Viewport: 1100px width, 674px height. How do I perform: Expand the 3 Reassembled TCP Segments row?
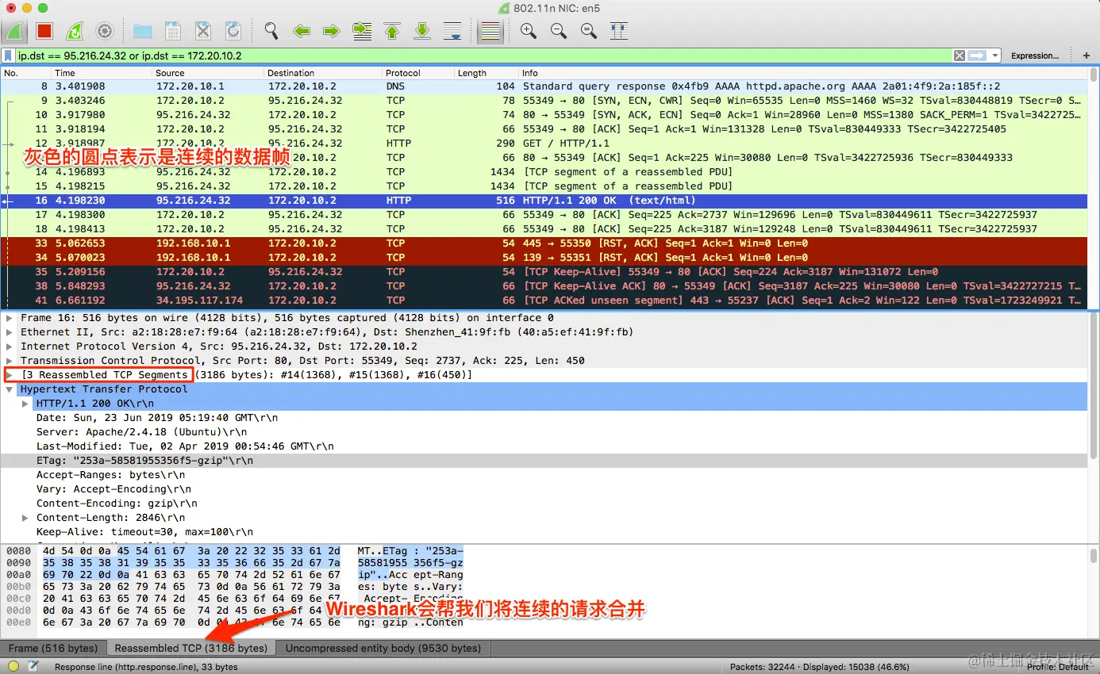pos(10,375)
